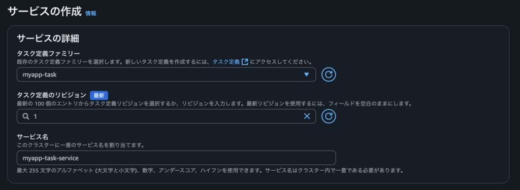Focus the revision search field containing 1
520x190 pixels.
click(166, 116)
